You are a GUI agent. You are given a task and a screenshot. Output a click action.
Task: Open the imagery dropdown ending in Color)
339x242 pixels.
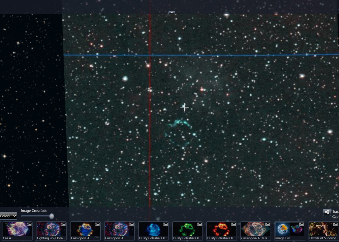pyautogui.click(x=8, y=216)
